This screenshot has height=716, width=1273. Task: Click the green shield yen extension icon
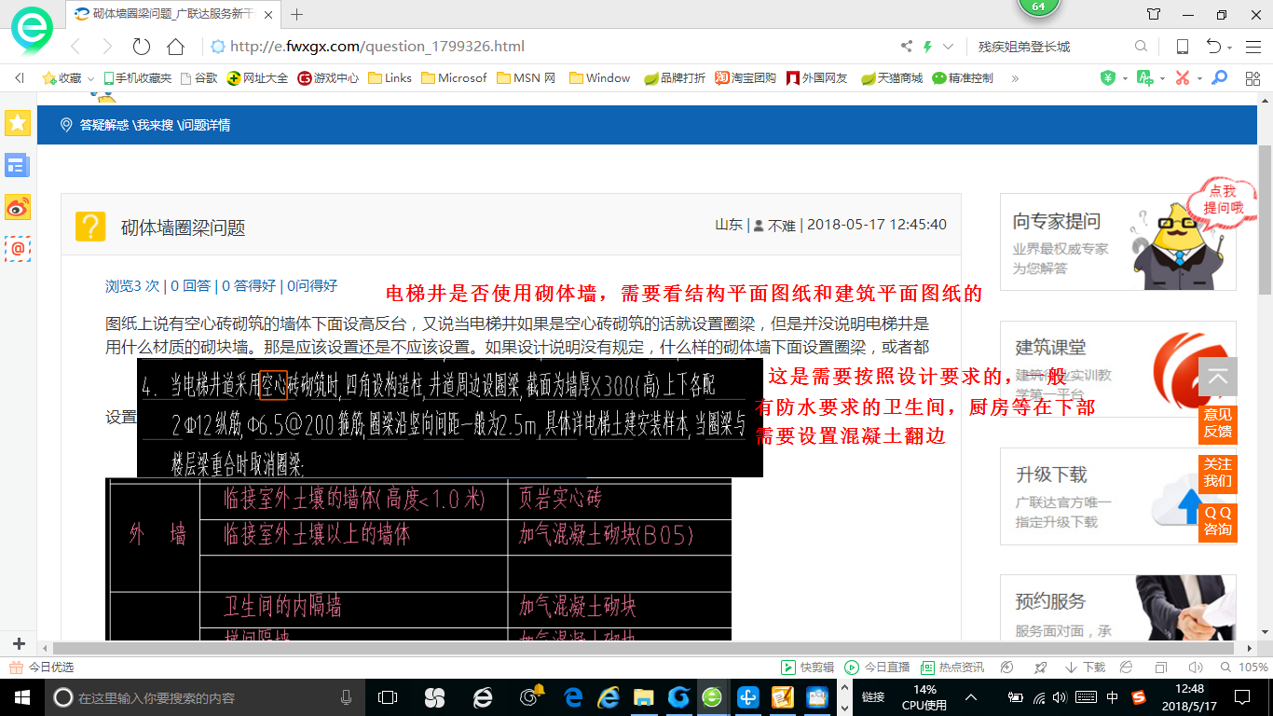coord(1107,78)
